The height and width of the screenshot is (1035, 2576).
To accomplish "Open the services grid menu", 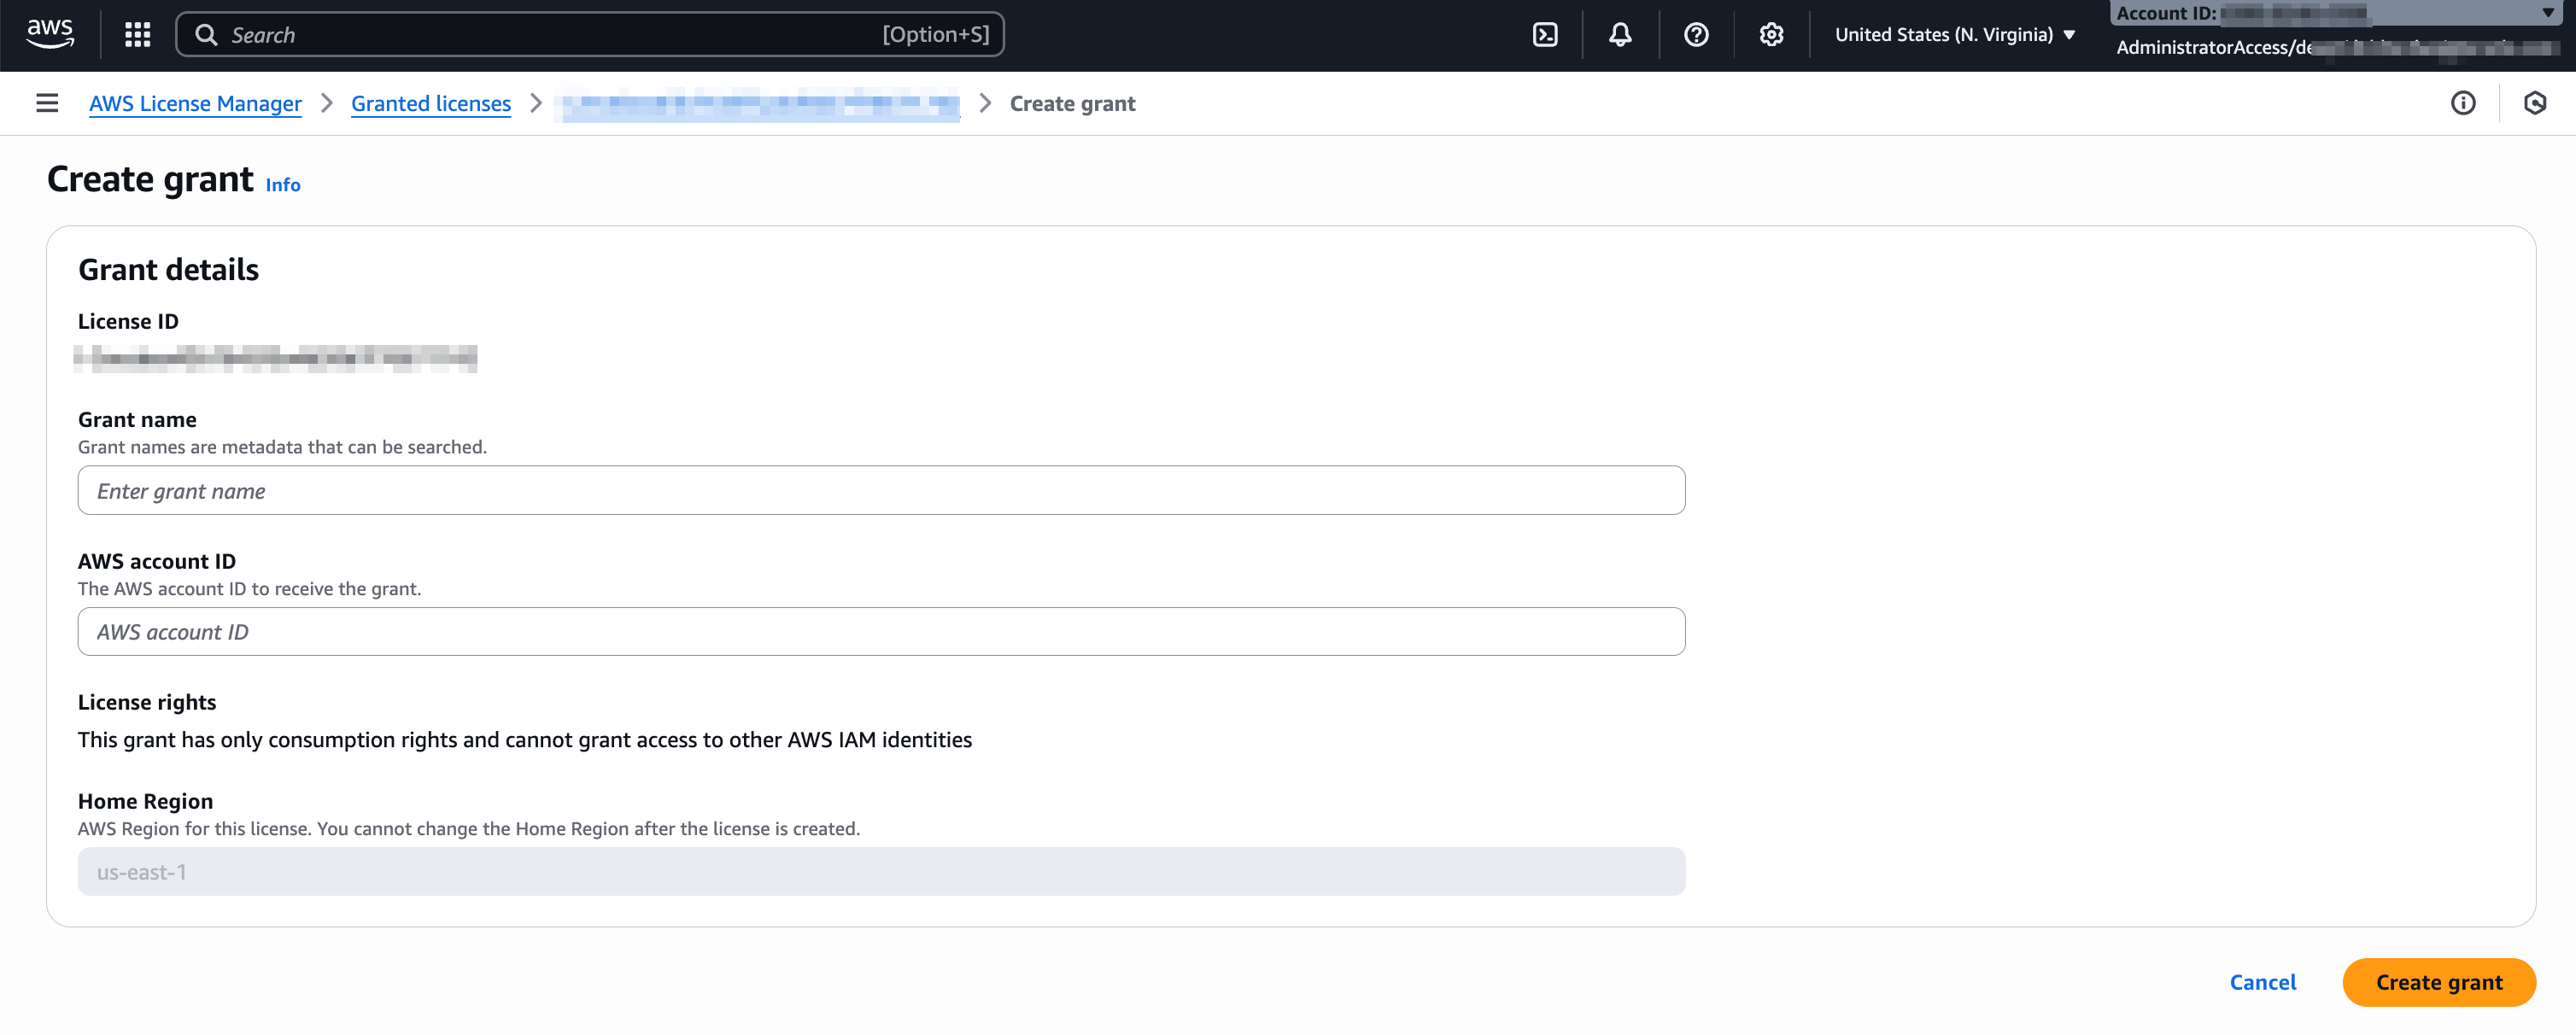I will point(137,34).
